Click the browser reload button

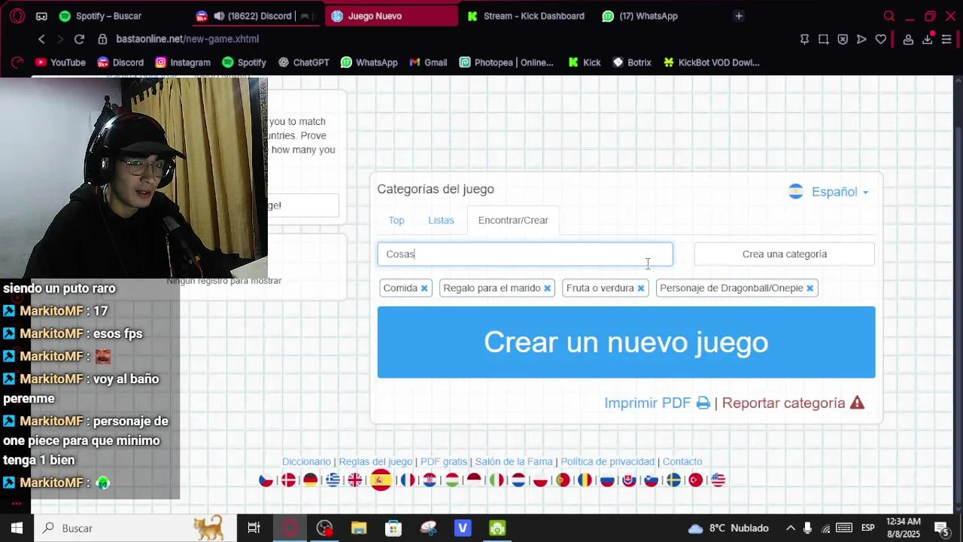79,39
